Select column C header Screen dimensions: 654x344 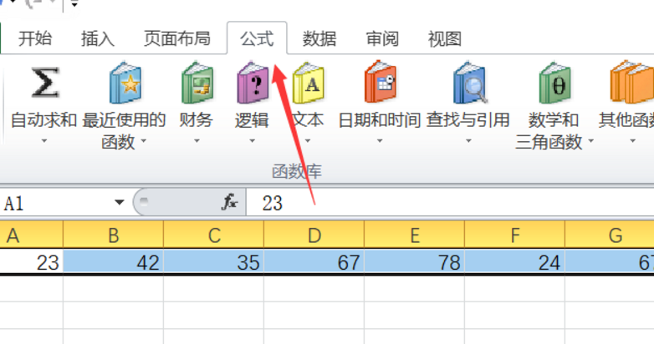(x=214, y=235)
